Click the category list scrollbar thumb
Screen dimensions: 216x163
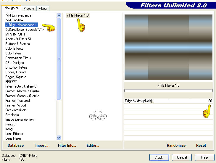[x=59, y=59]
